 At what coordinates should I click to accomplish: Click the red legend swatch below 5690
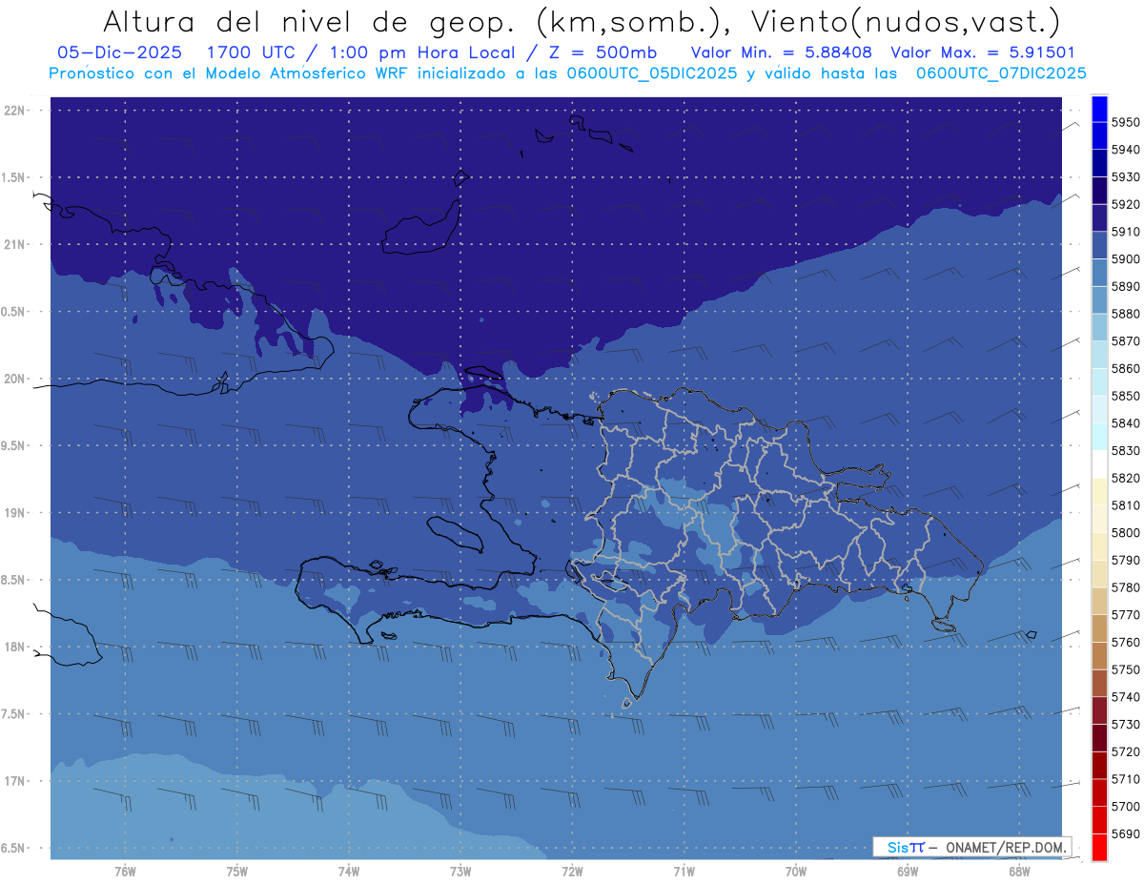1099,847
